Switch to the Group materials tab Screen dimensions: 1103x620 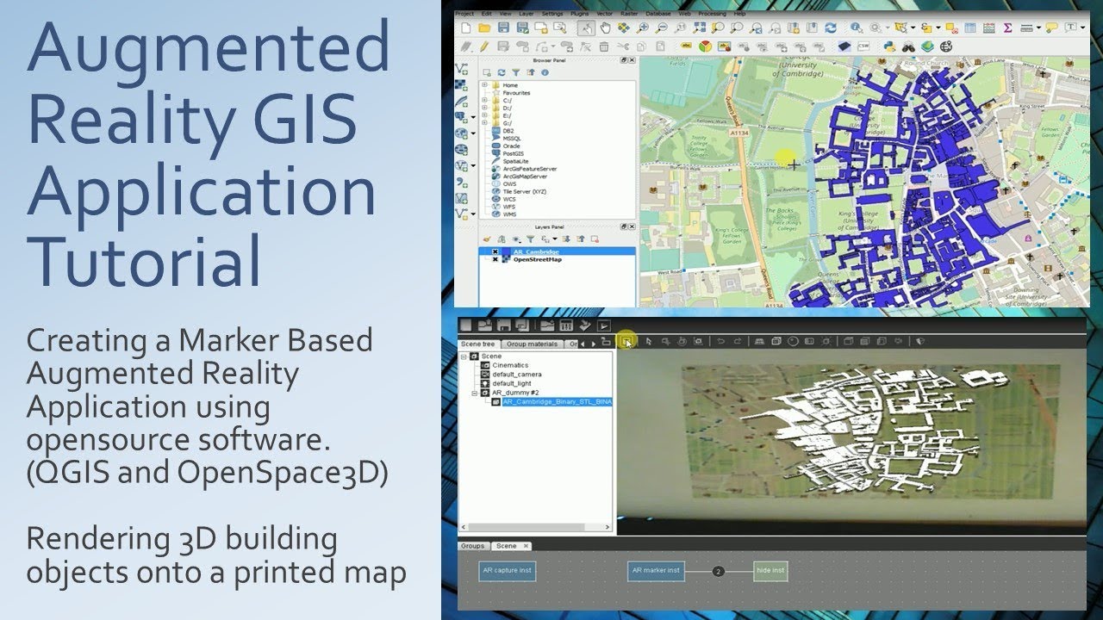click(532, 344)
